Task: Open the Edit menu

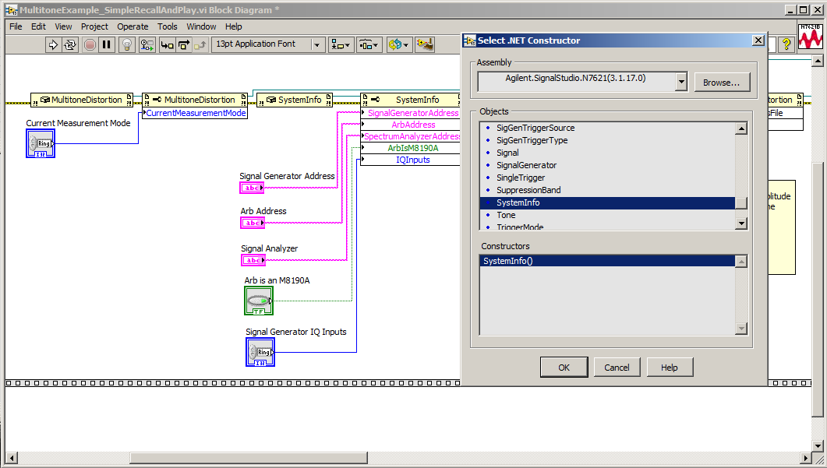Action: point(38,26)
